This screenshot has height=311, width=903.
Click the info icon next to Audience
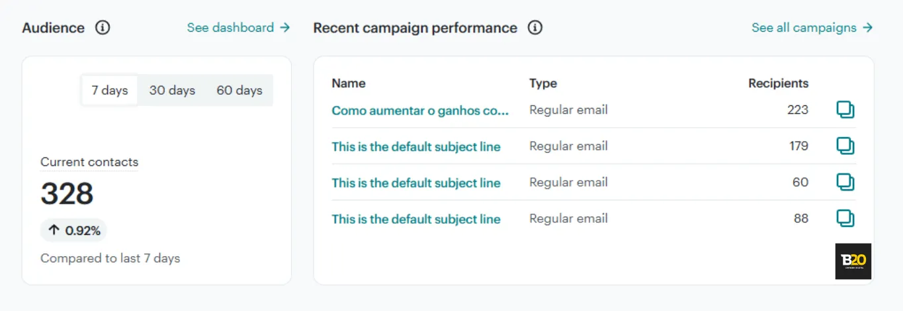click(x=103, y=28)
